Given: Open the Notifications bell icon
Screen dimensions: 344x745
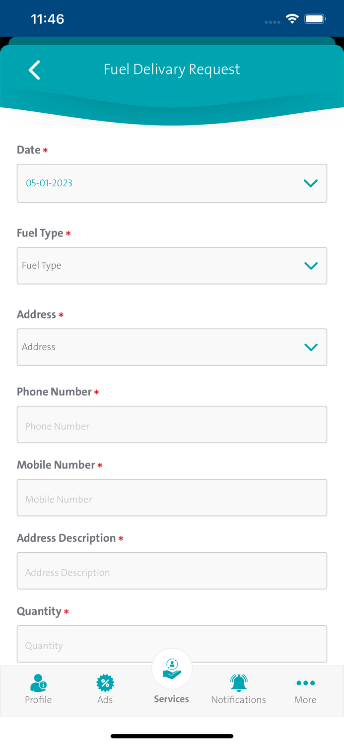Looking at the screenshot, I should [239, 683].
